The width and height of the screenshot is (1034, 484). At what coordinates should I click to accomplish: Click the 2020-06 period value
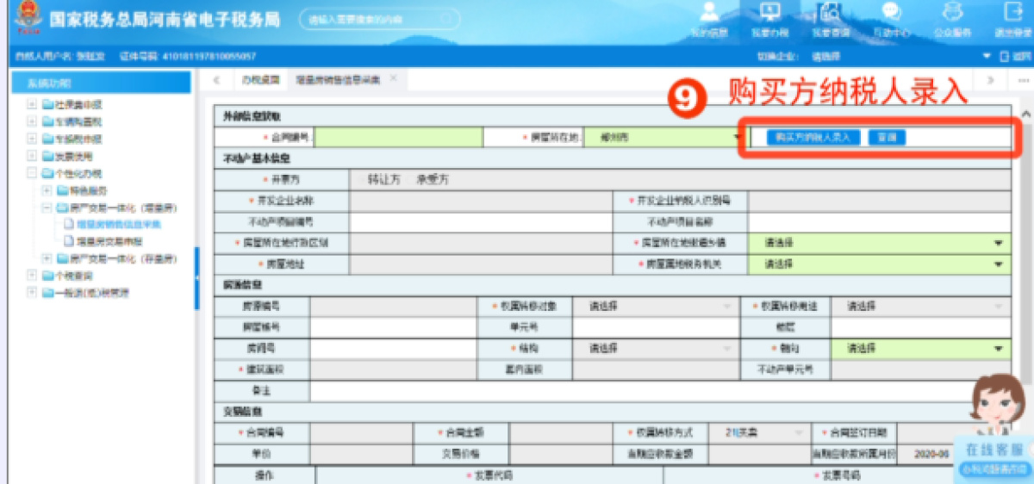pyautogui.click(x=931, y=453)
